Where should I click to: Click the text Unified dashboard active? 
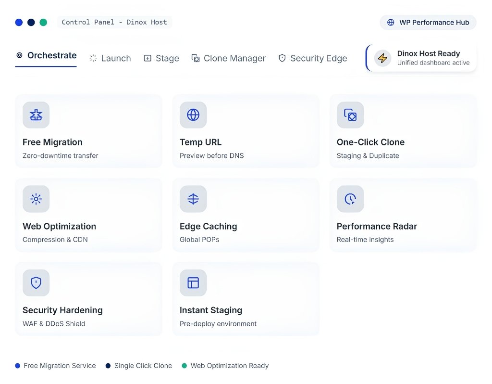(433, 63)
